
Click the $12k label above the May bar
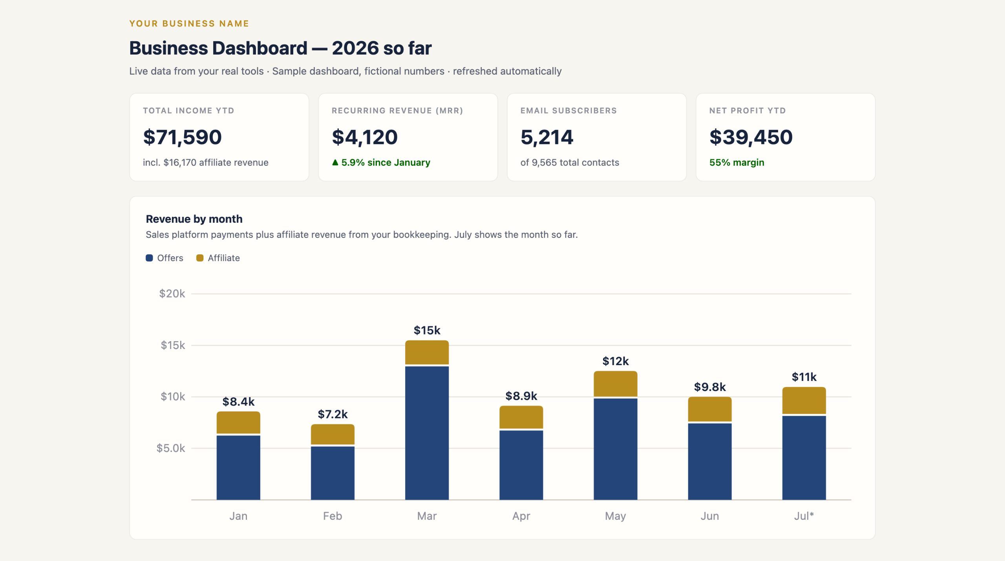(x=615, y=361)
